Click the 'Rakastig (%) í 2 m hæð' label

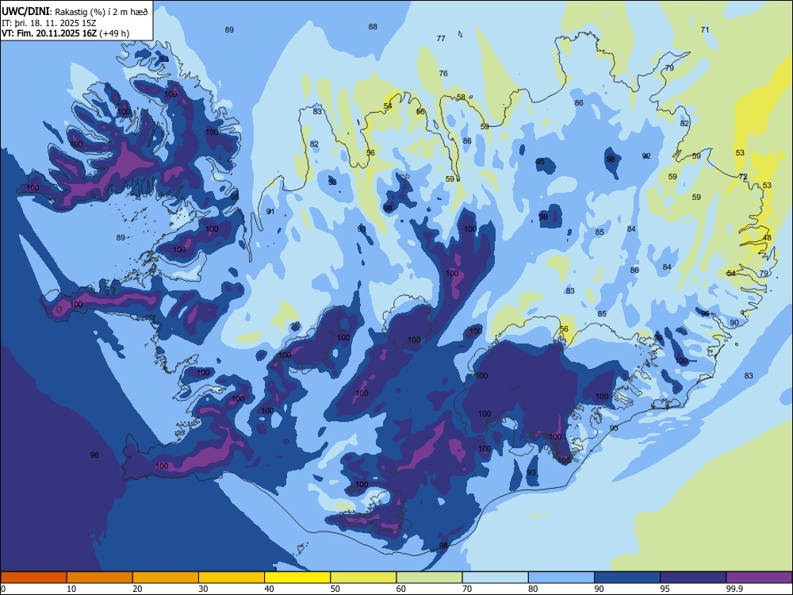tap(102, 12)
